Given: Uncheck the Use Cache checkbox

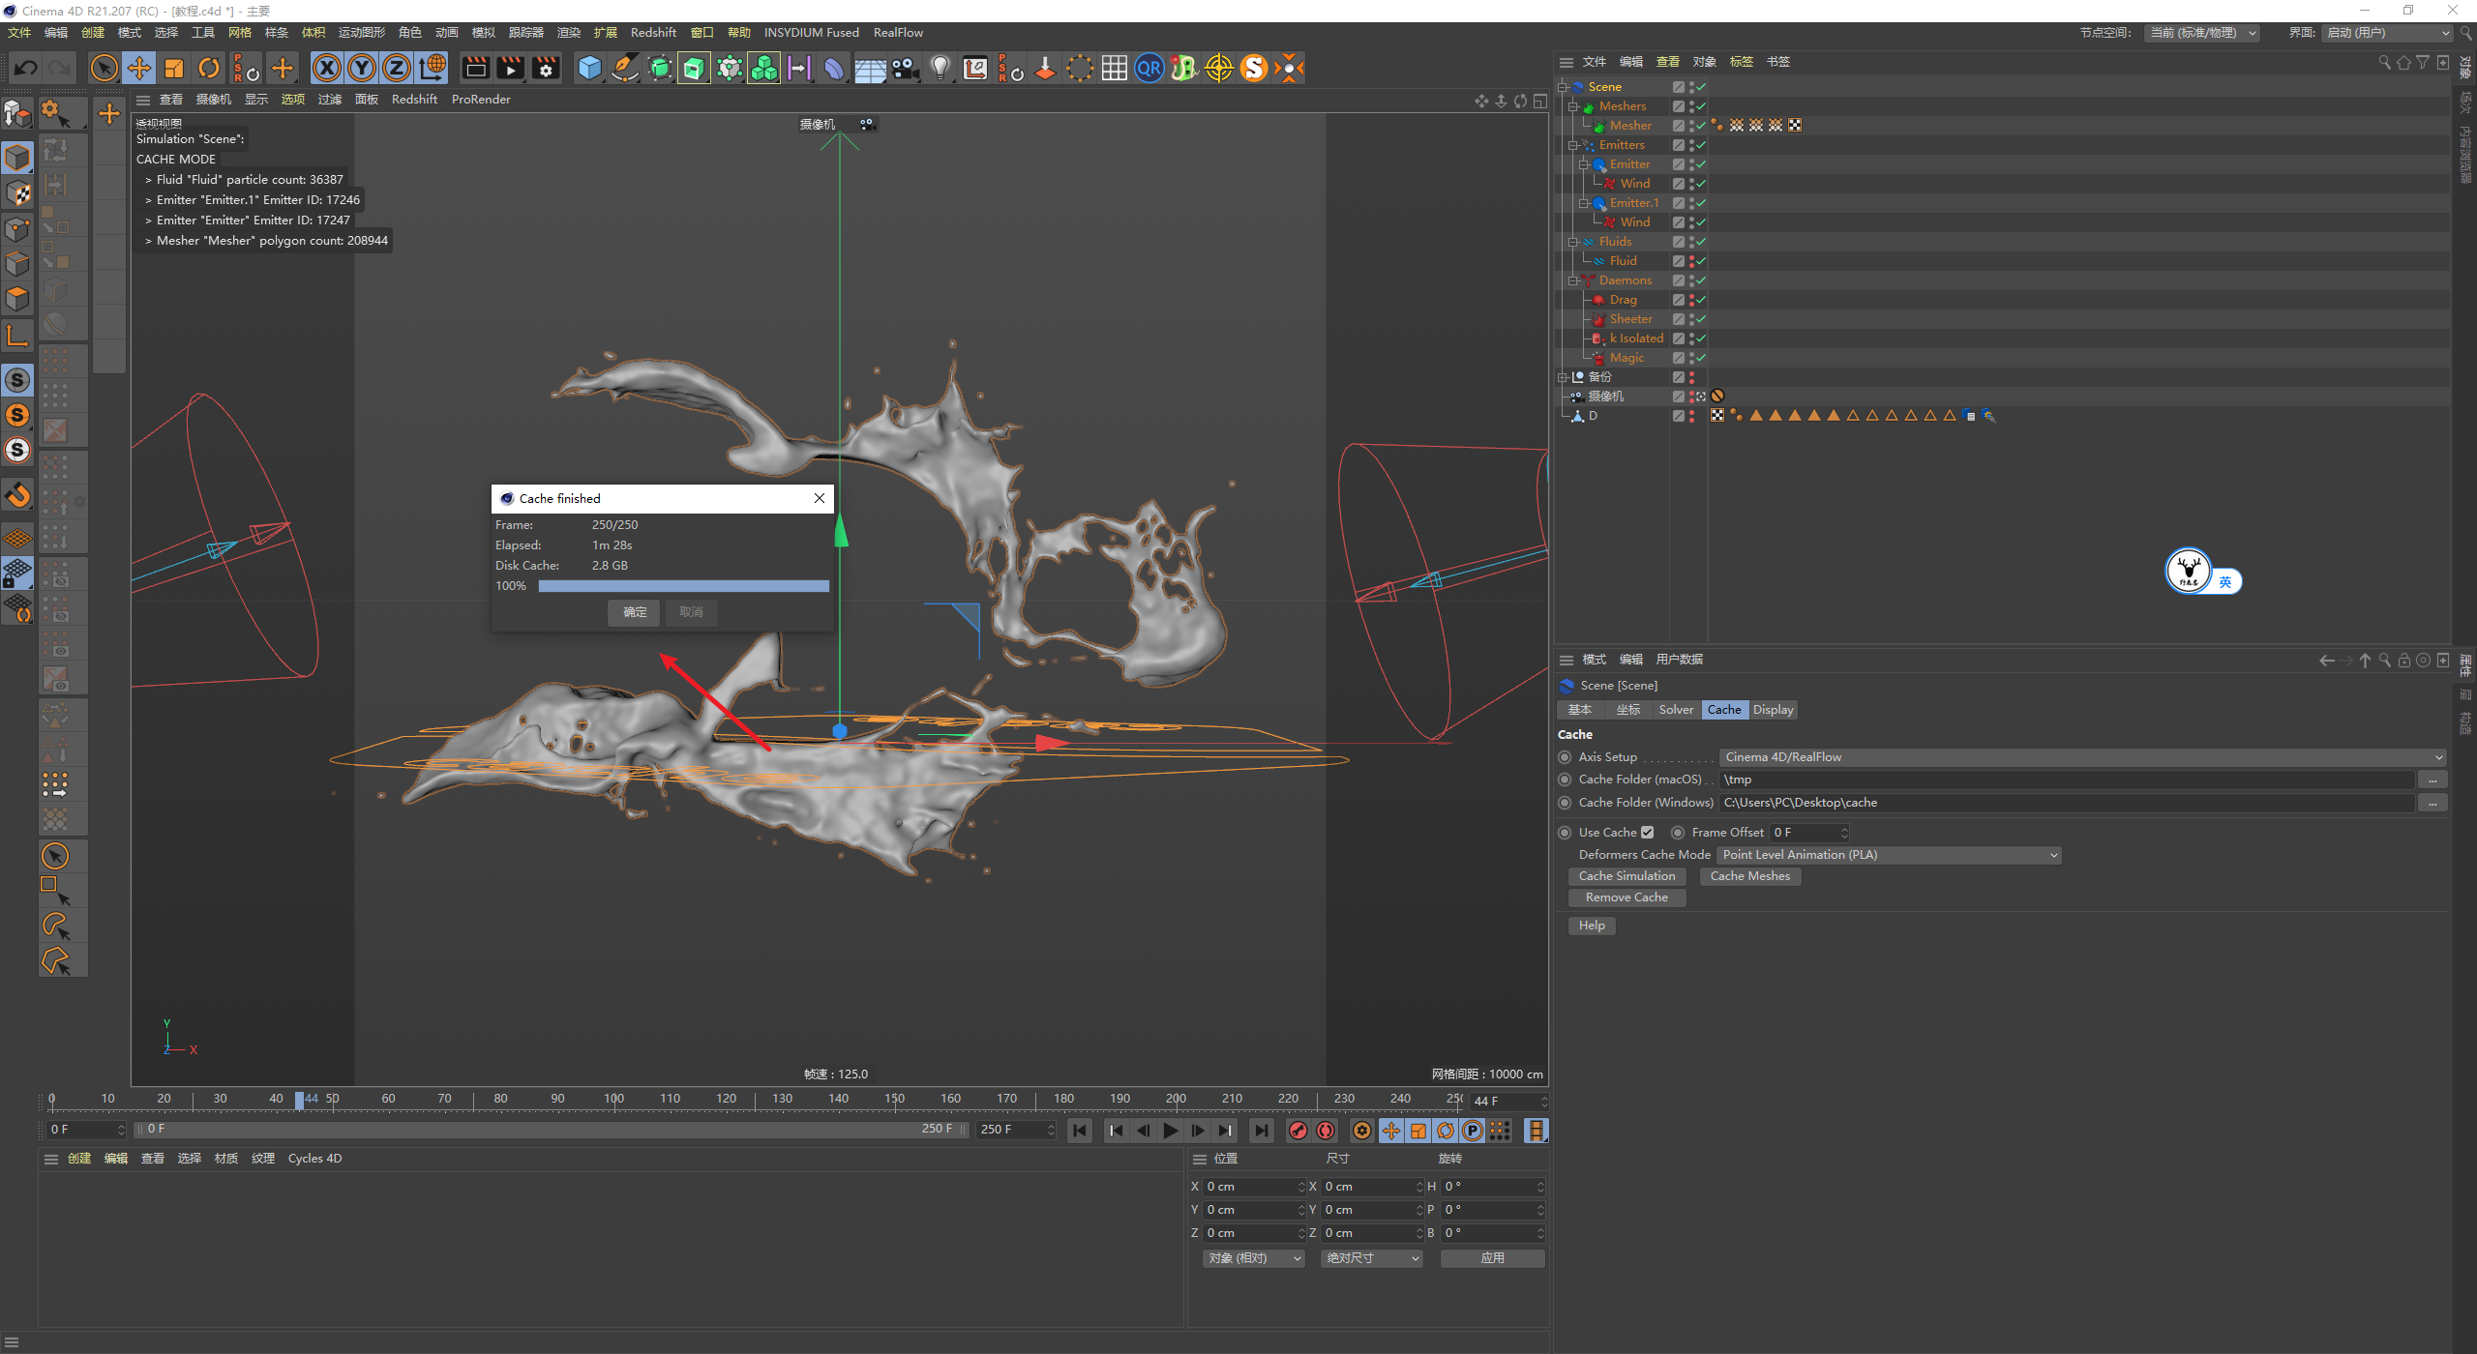Looking at the screenshot, I should click(x=1647, y=833).
